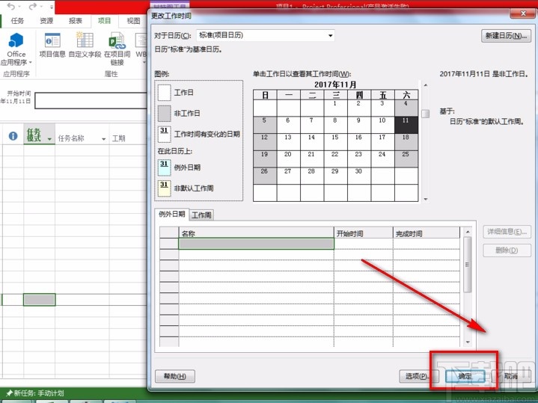
Task: Open Custom Fields (自定义字段) icon
Action: 85,40
